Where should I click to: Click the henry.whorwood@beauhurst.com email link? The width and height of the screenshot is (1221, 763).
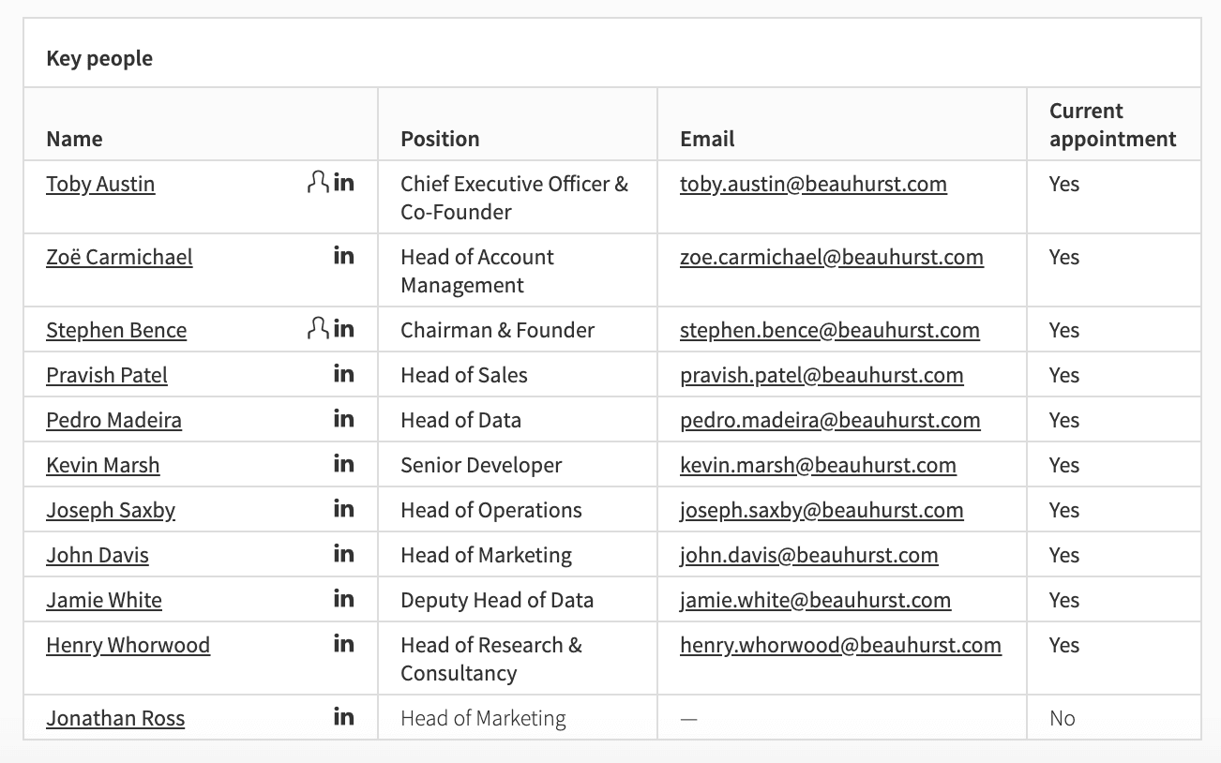(x=840, y=645)
